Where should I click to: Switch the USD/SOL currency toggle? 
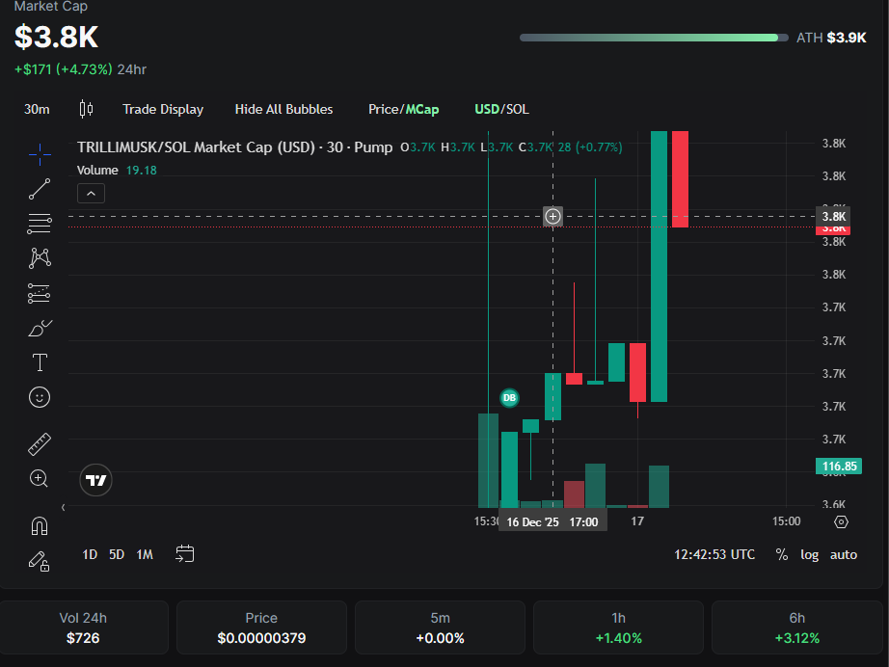pyautogui.click(x=501, y=109)
